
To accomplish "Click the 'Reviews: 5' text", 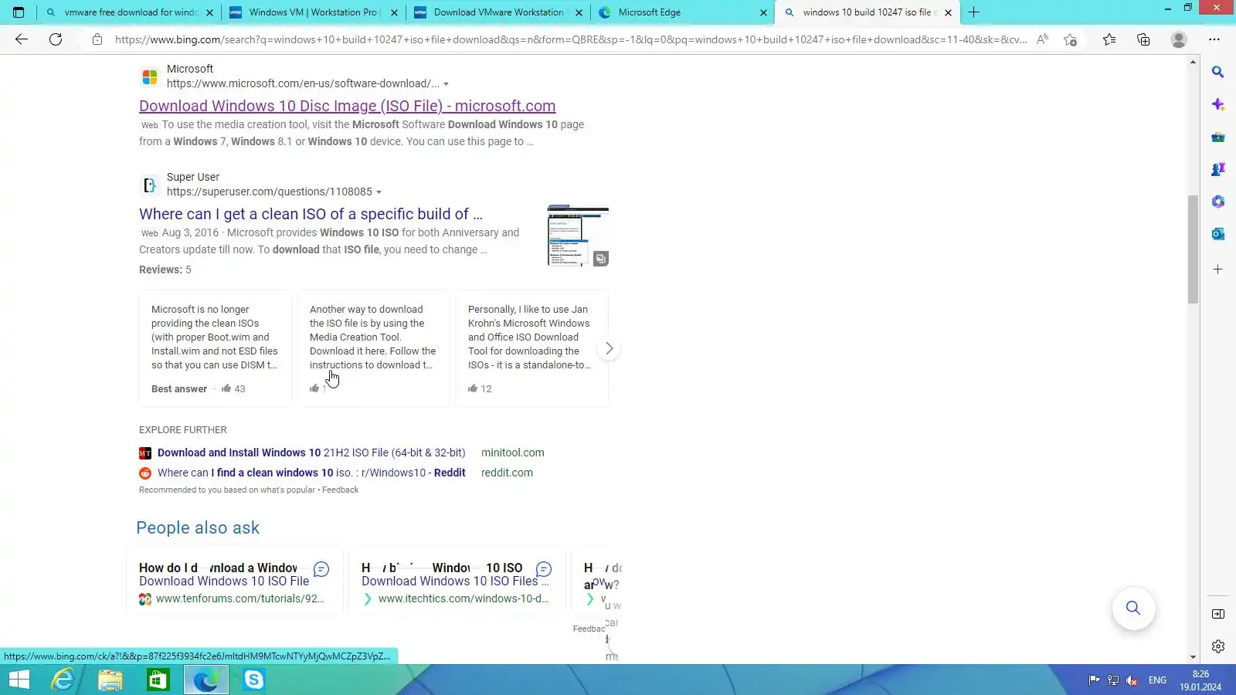I will coord(165,270).
